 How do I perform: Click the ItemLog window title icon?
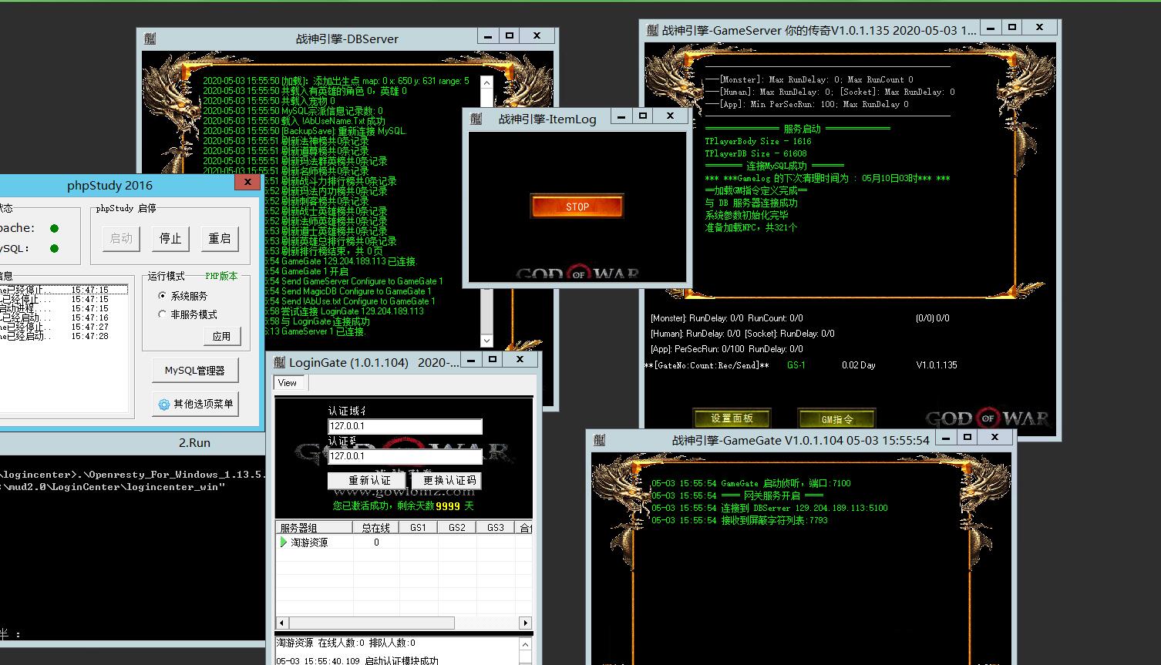point(476,119)
